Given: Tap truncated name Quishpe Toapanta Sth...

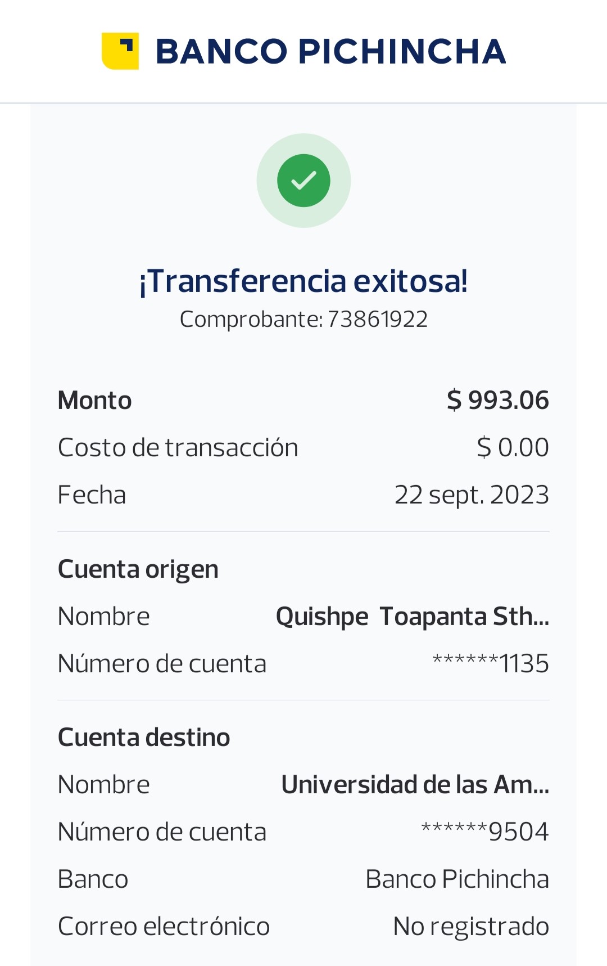Looking at the screenshot, I should (x=412, y=617).
